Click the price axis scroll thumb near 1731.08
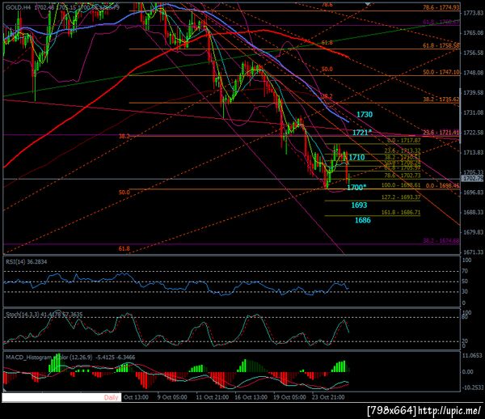The height and width of the screenshot is (419, 485). click(x=460, y=116)
